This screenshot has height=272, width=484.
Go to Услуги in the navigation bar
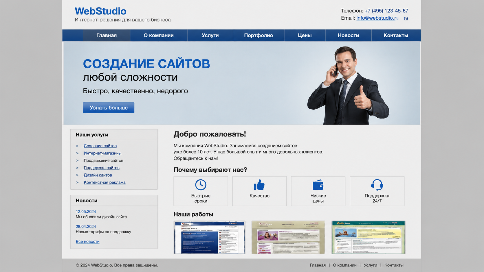click(210, 35)
